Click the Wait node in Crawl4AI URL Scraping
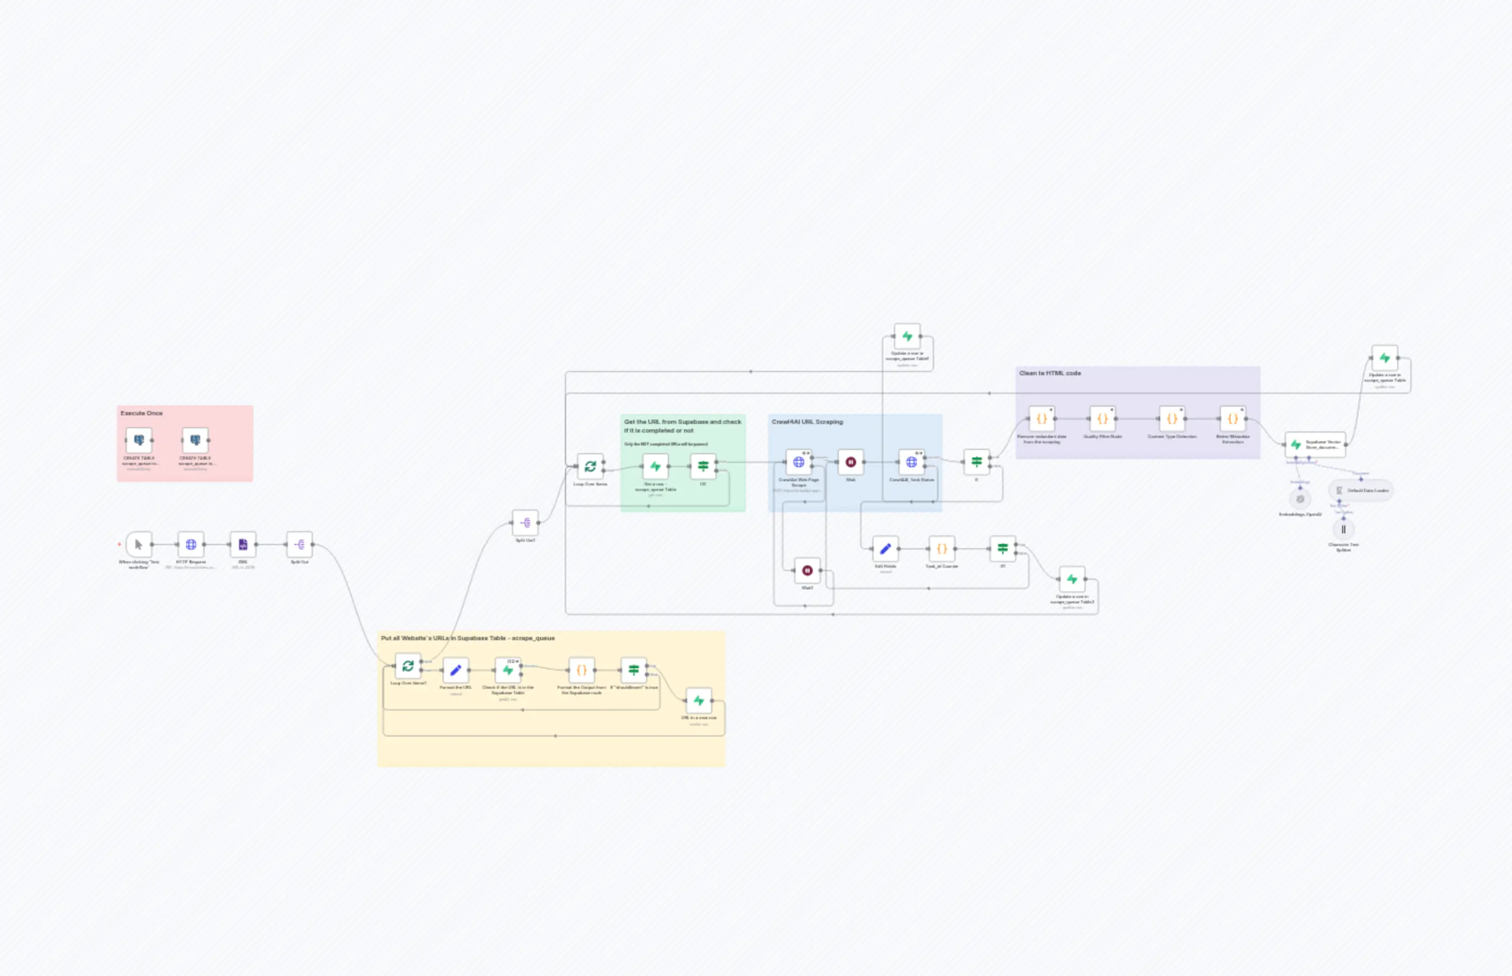 (x=850, y=462)
